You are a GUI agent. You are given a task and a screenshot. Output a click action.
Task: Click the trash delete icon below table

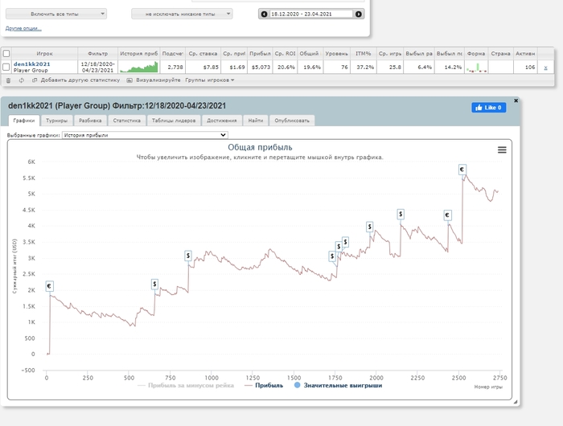pyautogui.click(x=8, y=80)
